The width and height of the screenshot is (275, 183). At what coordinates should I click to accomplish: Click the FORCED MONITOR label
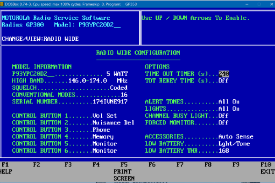click(x=170, y=123)
